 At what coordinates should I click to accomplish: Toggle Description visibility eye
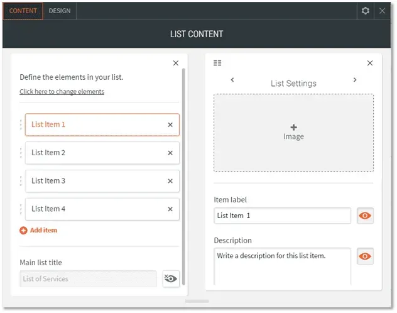point(365,256)
